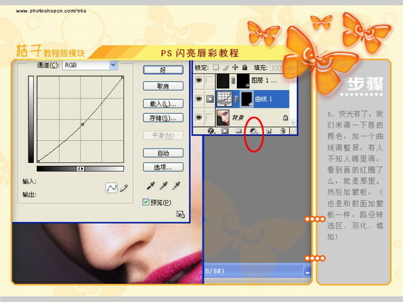This screenshot has height=302, width=403.
Task: Toggle the 预览 preview checkbox
Action: coord(146,202)
